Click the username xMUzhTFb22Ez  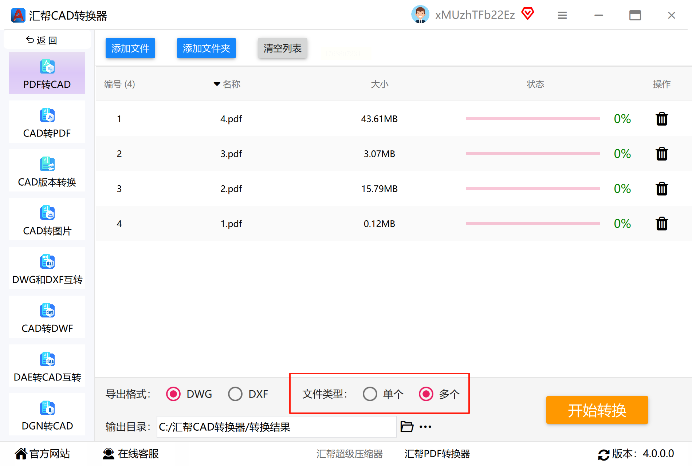pyautogui.click(x=475, y=15)
